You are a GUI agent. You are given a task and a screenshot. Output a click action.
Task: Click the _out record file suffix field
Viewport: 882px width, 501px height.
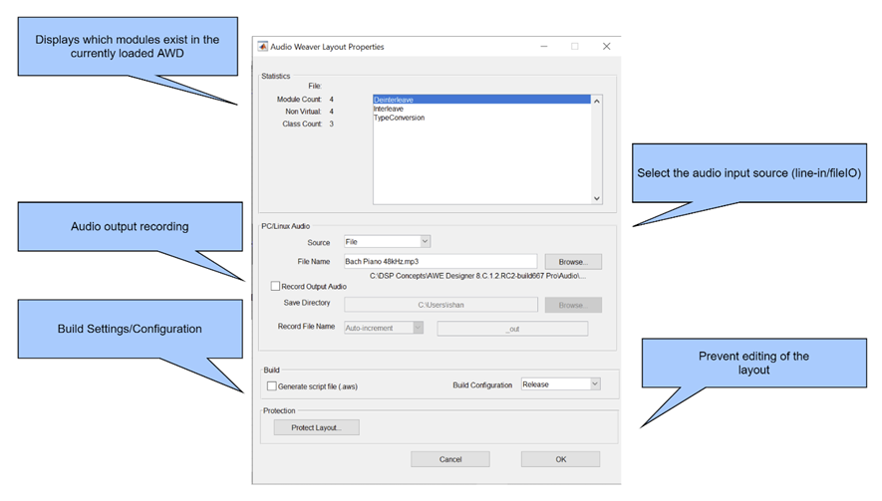[x=512, y=329]
